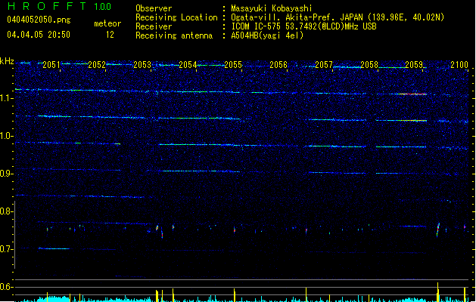The width and height of the screenshot is (476, 302).
Task: Click the 'Receiving antenna' field label
Action: click(x=174, y=35)
